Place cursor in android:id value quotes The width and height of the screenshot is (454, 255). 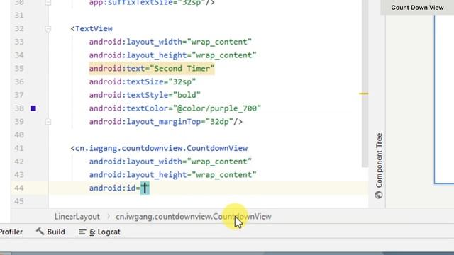click(145, 188)
